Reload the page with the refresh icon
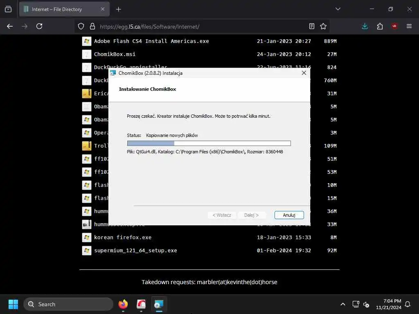Screen dimensions: 419x314 tap(39, 26)
